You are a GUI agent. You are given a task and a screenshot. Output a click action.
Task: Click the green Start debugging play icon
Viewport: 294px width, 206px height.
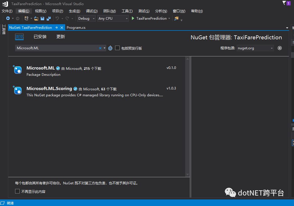point(133,18)
